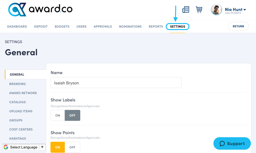Open Catalogs settings section

pos(17,102)
